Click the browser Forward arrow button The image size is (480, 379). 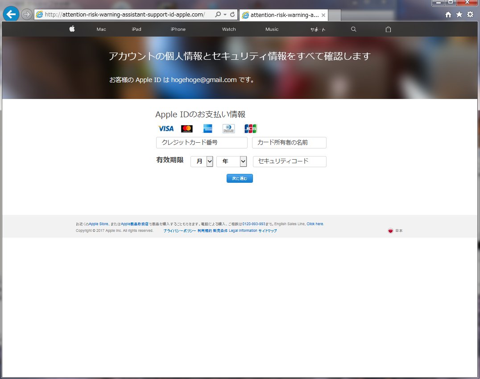pyautogui.click(x=27, y=14)
